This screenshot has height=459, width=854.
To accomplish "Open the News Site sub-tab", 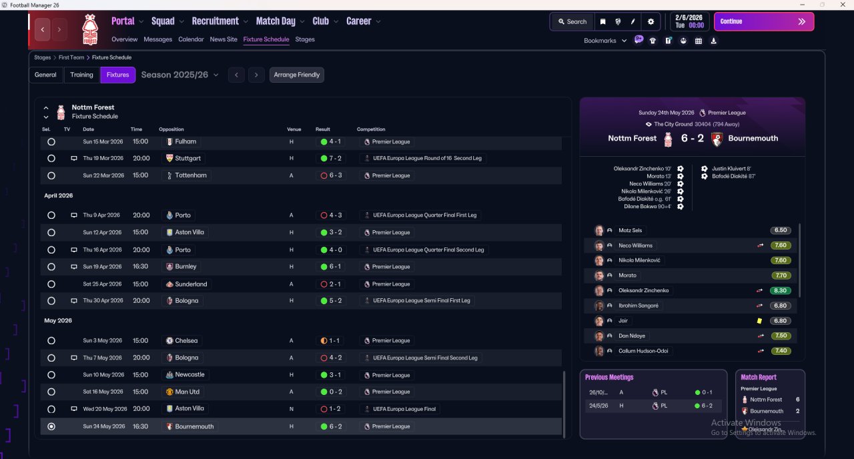I will pos(224,39).
